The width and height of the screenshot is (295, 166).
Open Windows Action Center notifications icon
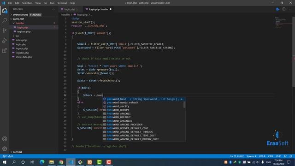tap(289, 162)
